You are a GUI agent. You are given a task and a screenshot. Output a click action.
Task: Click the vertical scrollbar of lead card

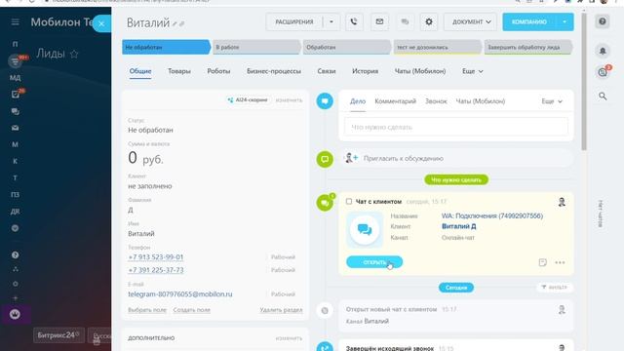point(584,82)
